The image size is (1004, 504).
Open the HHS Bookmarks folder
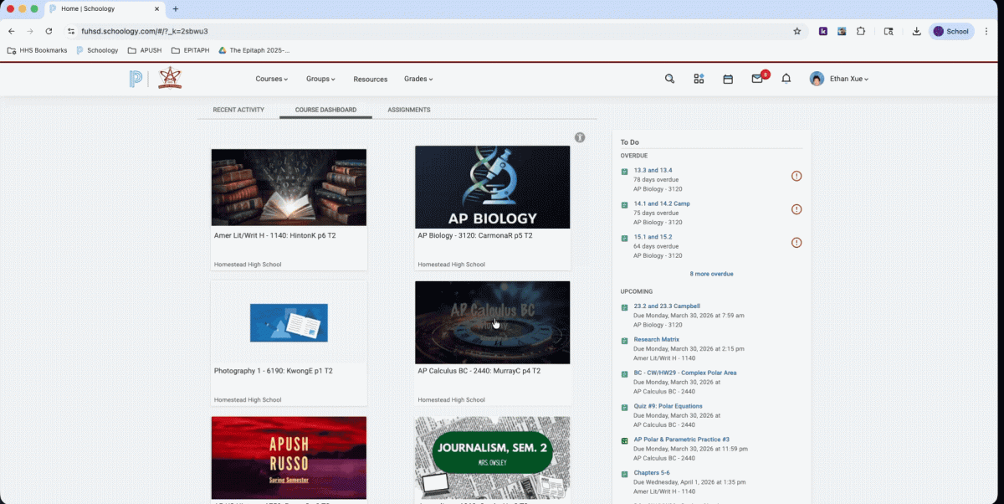(37, 50)
